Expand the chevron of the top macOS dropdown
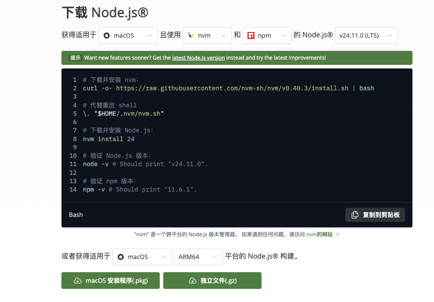This screenshot has height=302, width=434. (x=149, y=36)
